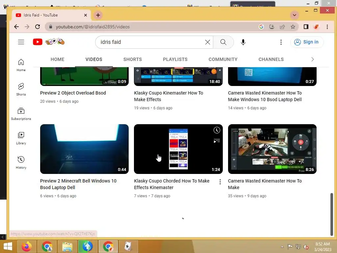Start voice search with the microphone

[243, 42]
